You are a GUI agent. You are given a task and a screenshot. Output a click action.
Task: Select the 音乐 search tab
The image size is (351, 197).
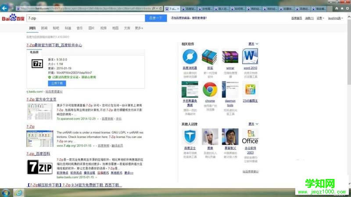(x=80, y=28)
